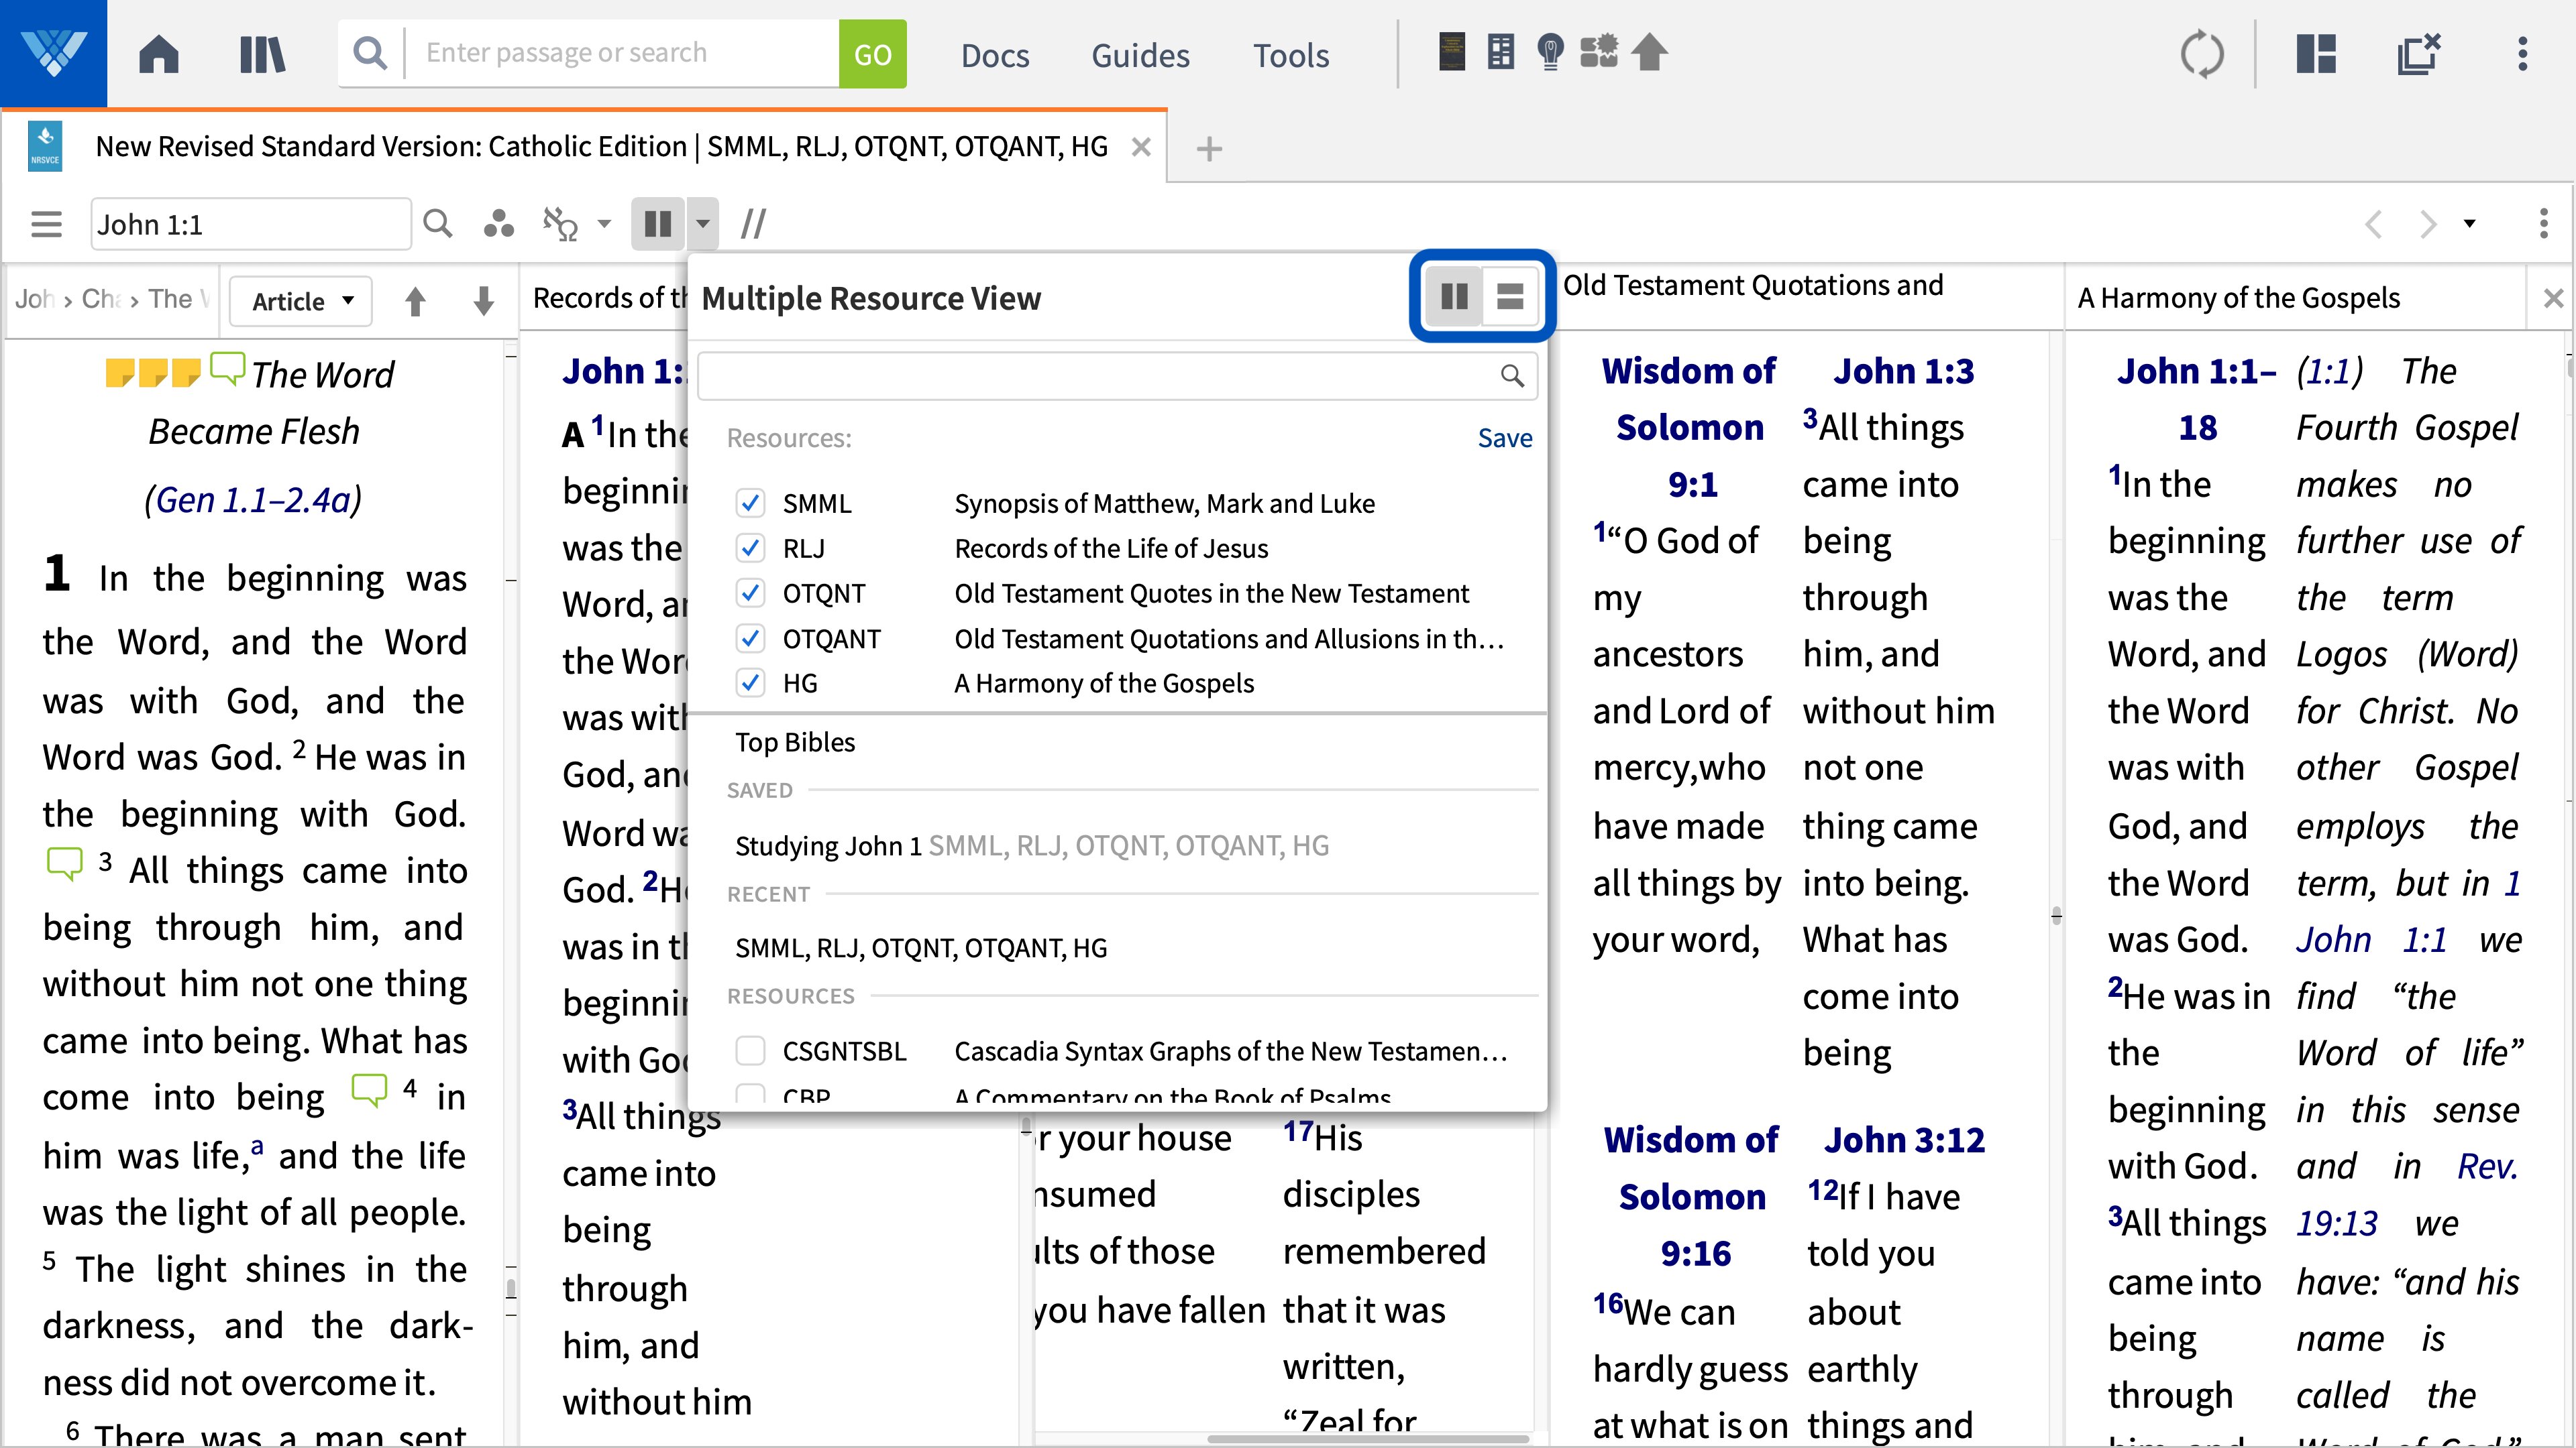Uncheck the OTQNT resource checkbox
The height and width of the screenshot is (1448, 2576).
point(750,593)
